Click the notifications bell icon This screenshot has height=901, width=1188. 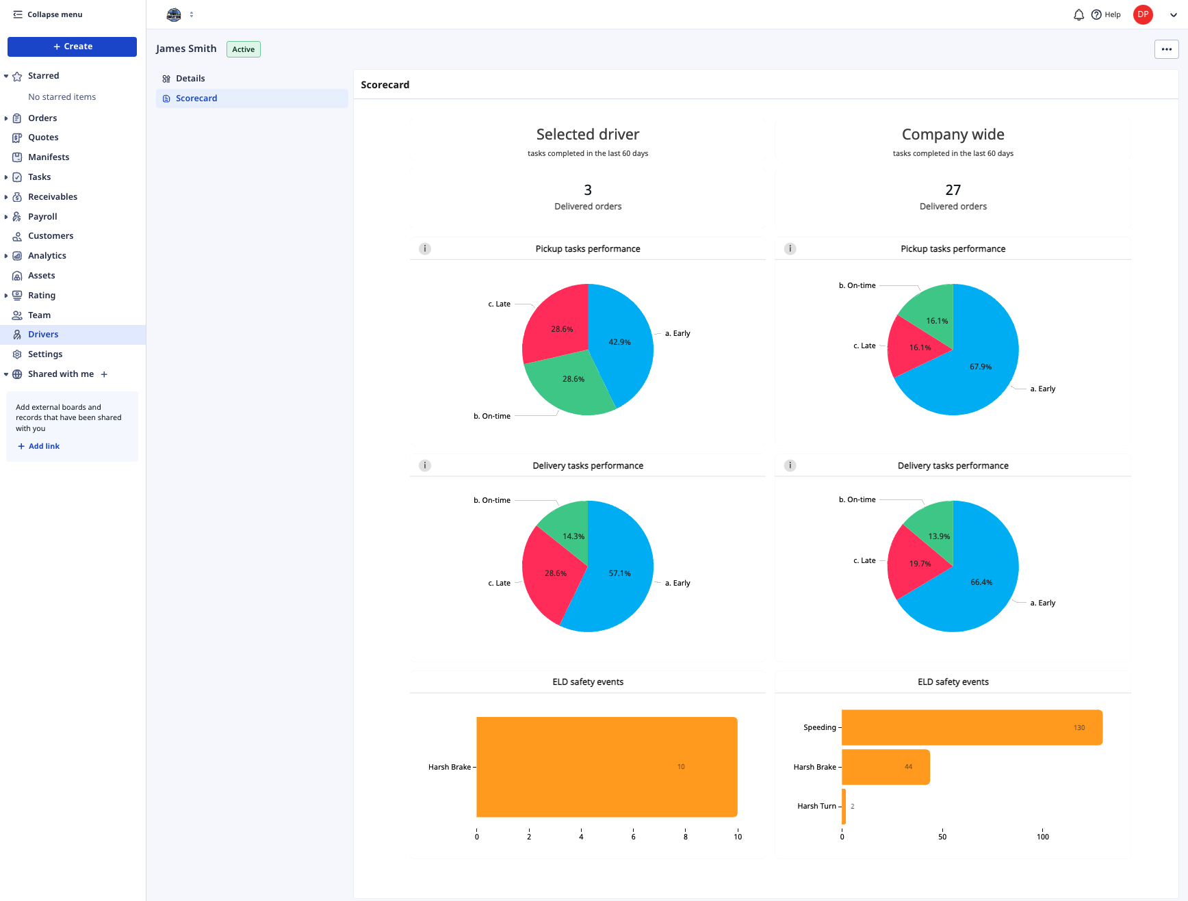coord(1079,14)
